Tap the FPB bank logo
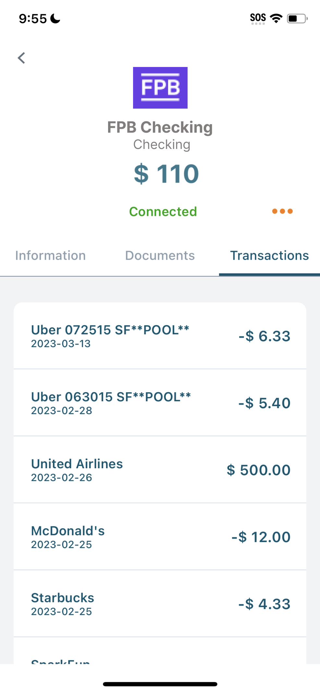The image size is (320, 692). (160, 88)
